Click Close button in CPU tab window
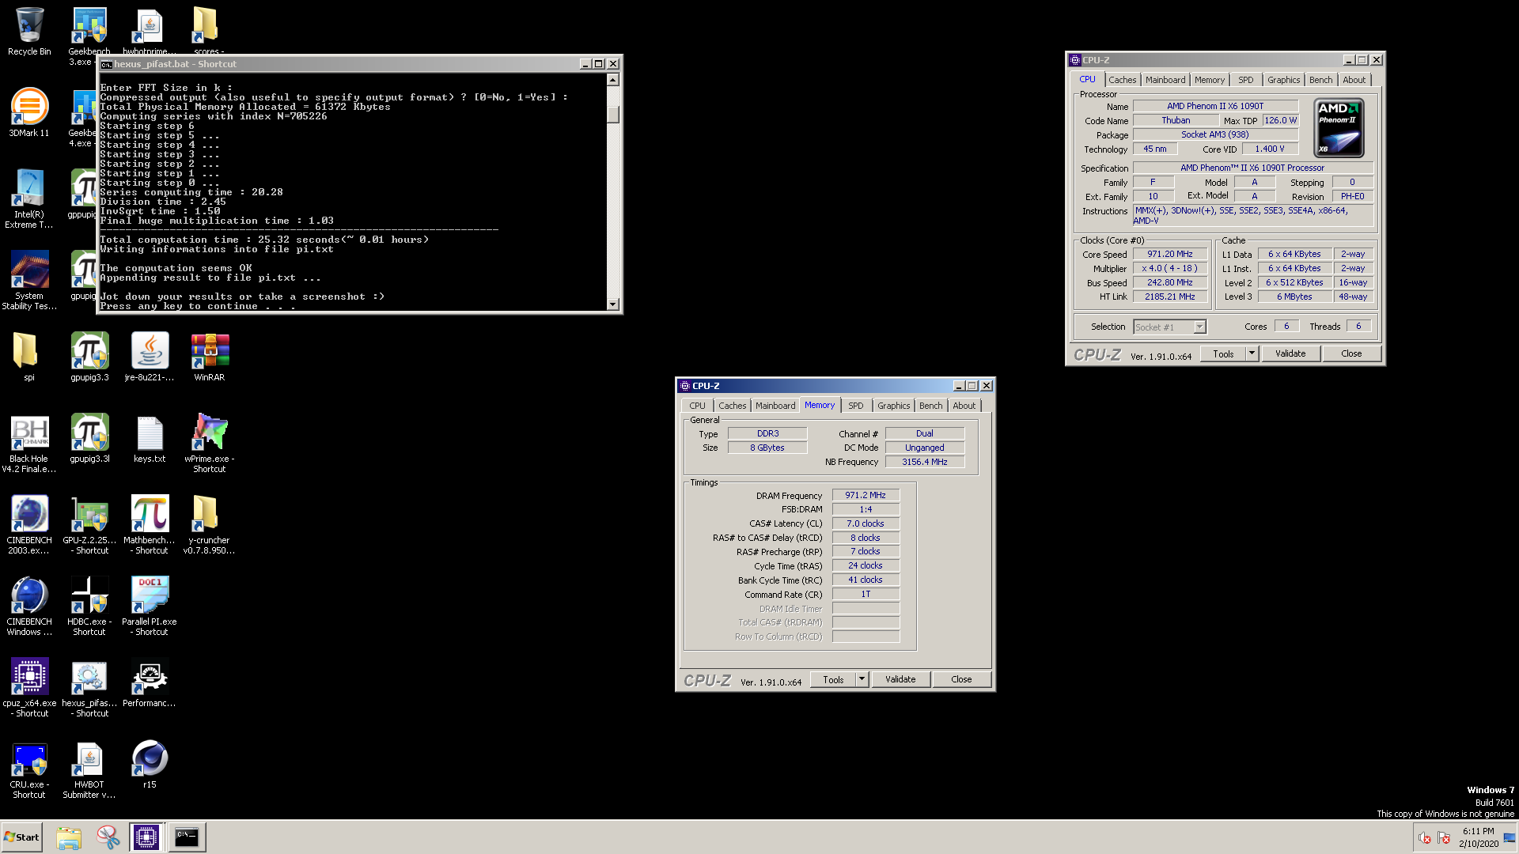 pos(1351,353)
